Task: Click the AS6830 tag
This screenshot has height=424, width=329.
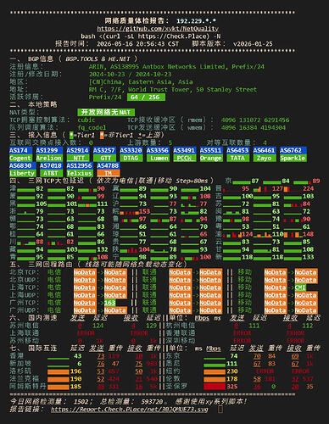Action: tap(22, 165)
